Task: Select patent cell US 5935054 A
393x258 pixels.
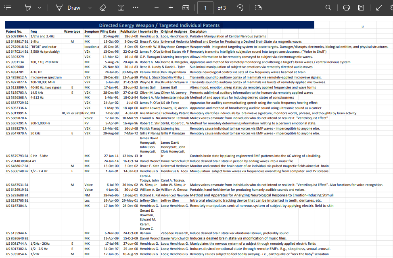Action: (16, 254)
